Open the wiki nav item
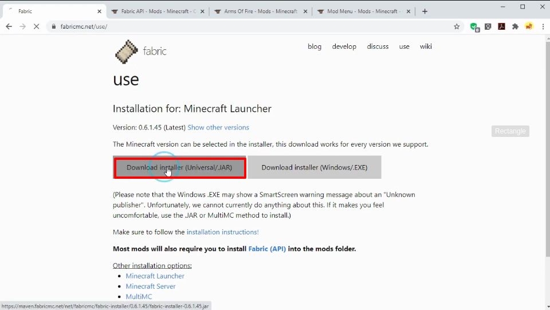550x310 pixels. tap(426, 46)
